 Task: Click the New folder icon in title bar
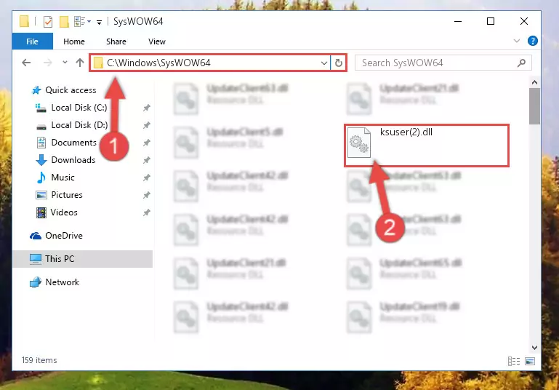coord(64,21)
